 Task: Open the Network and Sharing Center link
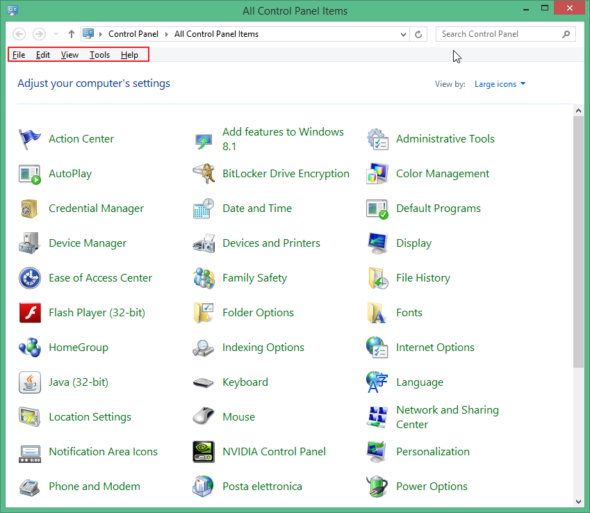[447, 417]
